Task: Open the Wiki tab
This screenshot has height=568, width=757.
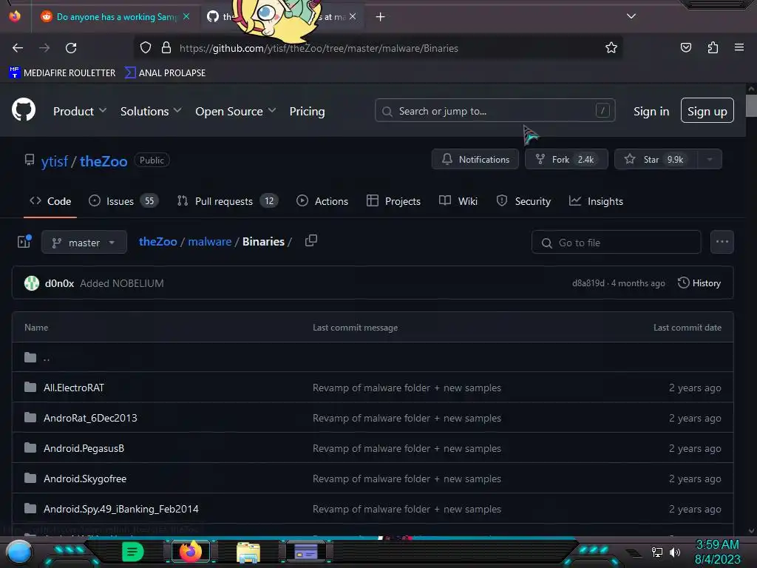Action: tap(458, 201)
